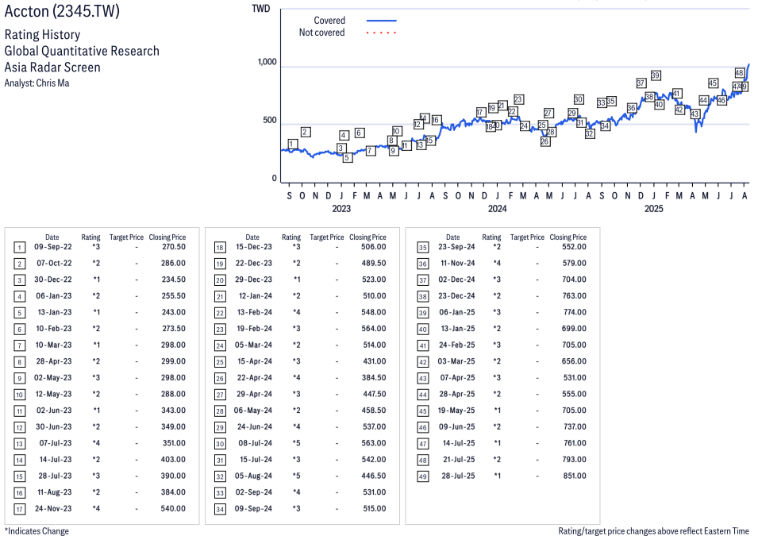Viewport: 758px width, 536px height.
Task: Click the date '22-Apr-24'
Action: pyautogui.click(x=254, y=377)
